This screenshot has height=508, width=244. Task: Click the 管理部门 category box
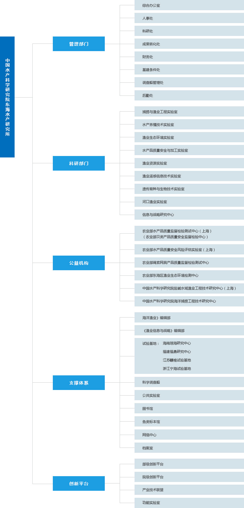(x=79, y=44)
